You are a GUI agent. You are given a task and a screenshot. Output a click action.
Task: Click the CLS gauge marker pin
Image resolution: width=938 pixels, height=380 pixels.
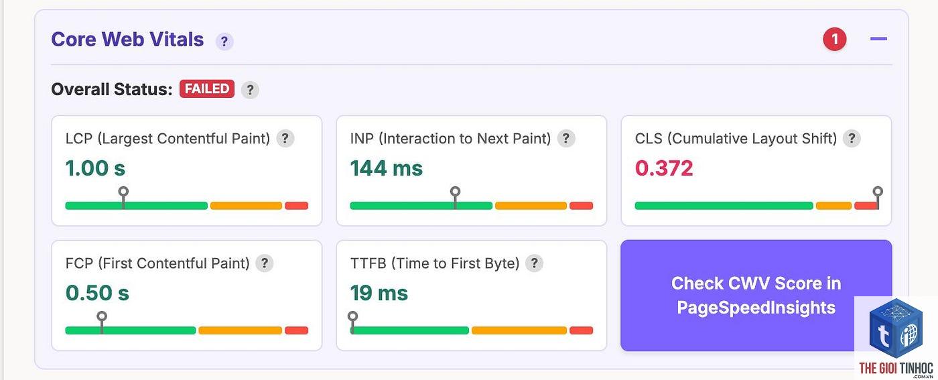878,197
